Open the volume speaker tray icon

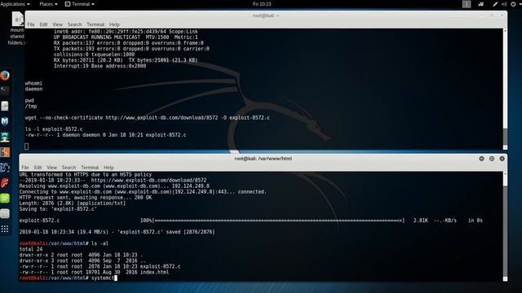point(504,4)
